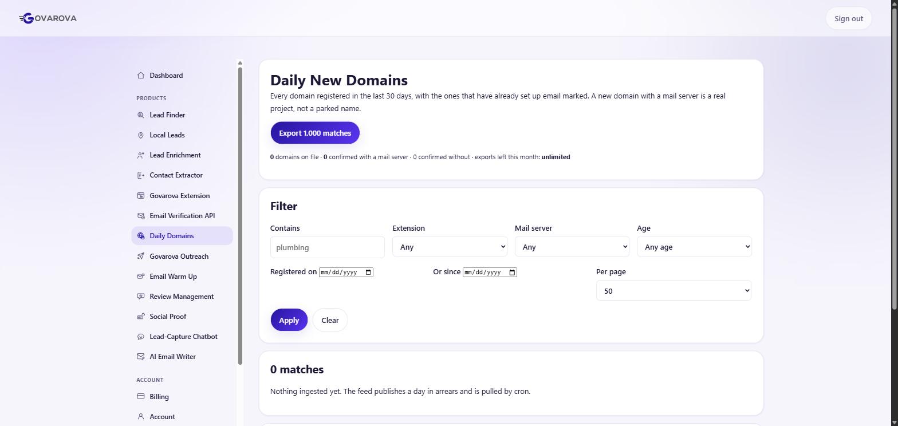Open calendar picker for Registered on
The height and width of the screenshot is (426, 898).
pyautogui.click(x=368, y=272)
